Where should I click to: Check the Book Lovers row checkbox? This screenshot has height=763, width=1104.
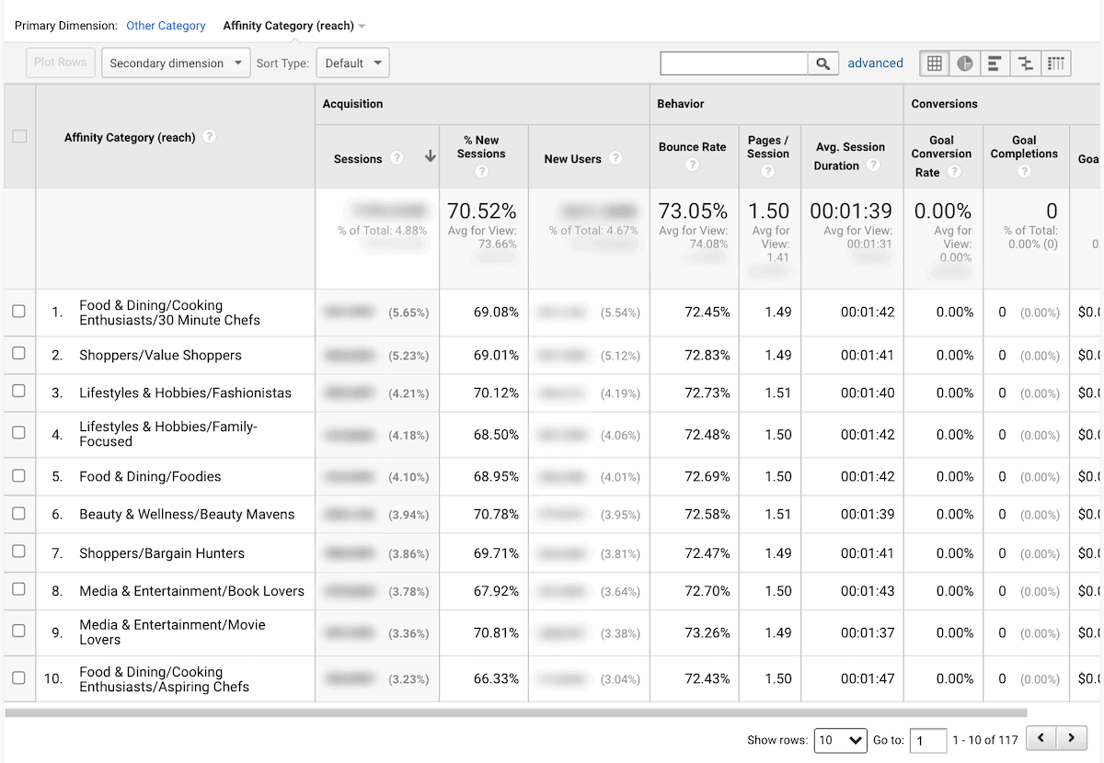click(18, 590)
